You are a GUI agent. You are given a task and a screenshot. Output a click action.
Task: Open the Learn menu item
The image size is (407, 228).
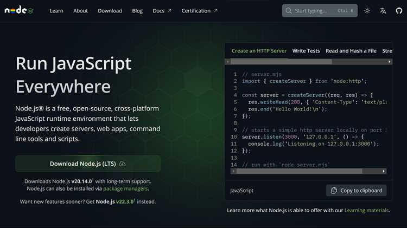coord(56,11)
